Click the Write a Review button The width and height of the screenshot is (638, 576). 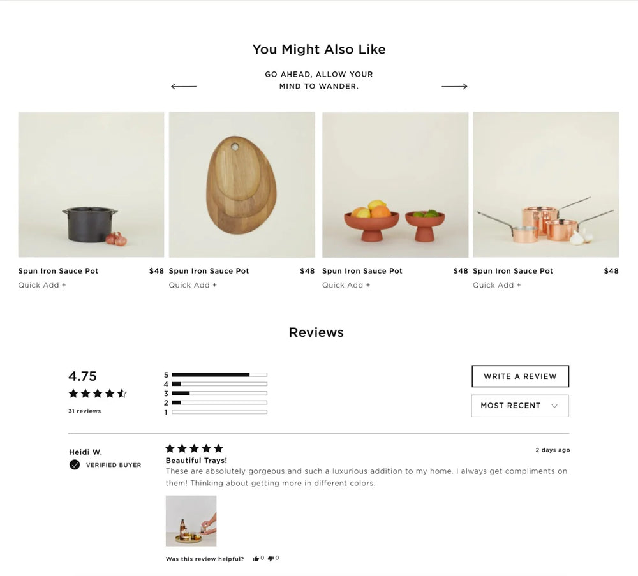(x=520, y=376)
